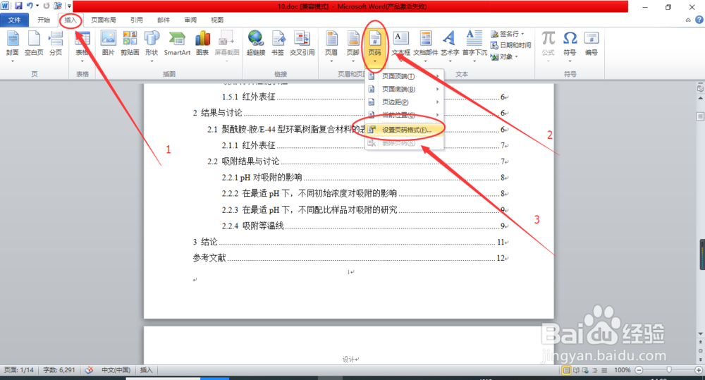Click the 签名行 (Signature Line) button
The image size is (705, 380).
point(507,34)
